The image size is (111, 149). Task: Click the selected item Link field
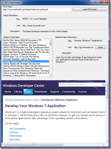pos(84,47)
